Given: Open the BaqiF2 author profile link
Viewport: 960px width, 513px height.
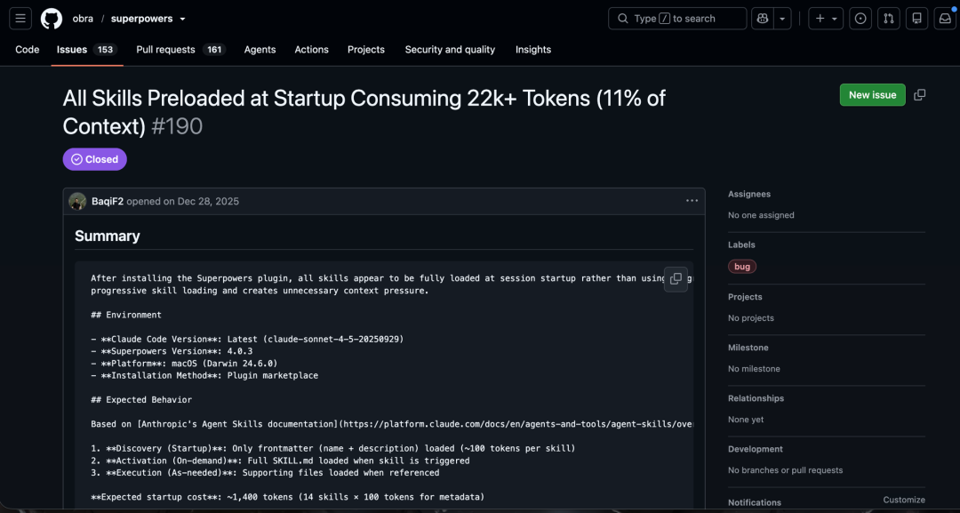Looking at the screenshot, I should 108,202.
